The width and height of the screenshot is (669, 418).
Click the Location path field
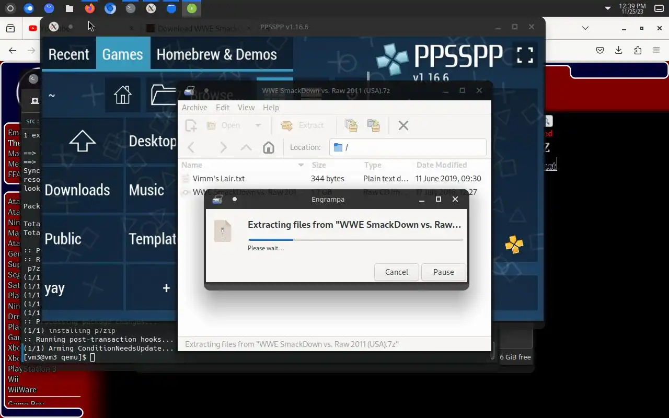coord(408,147)
